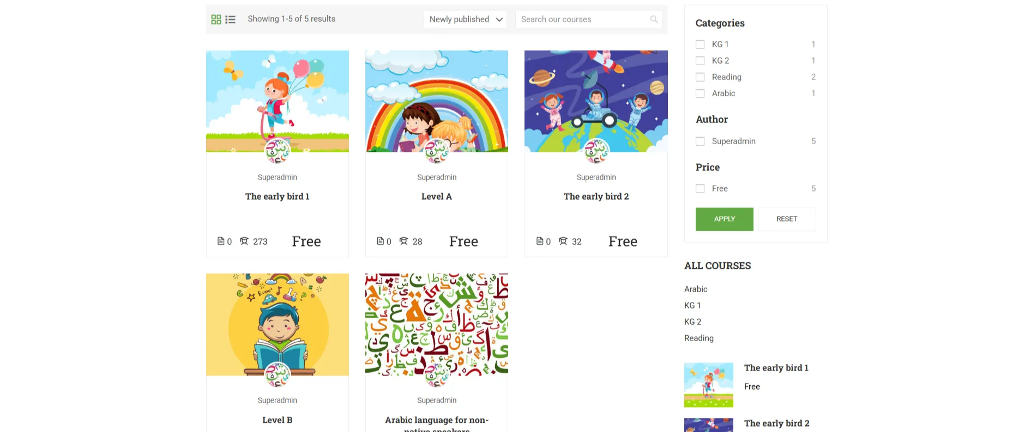Click student count icon on The early bird 1
The height and width of the screenshot is (432, 1031).
coord(244,241)
